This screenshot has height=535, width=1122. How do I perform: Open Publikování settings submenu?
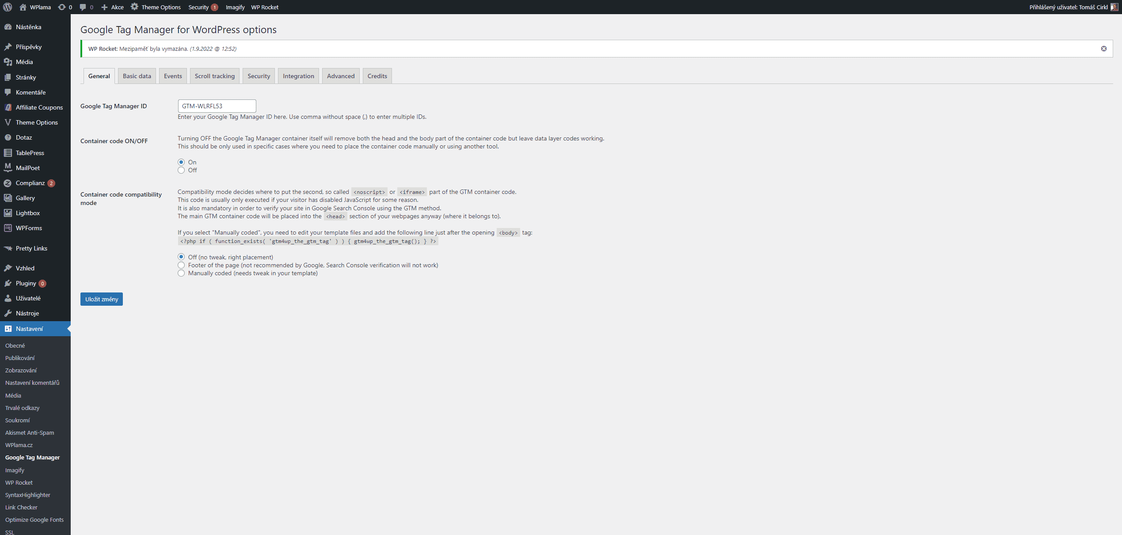coord(20,358)
